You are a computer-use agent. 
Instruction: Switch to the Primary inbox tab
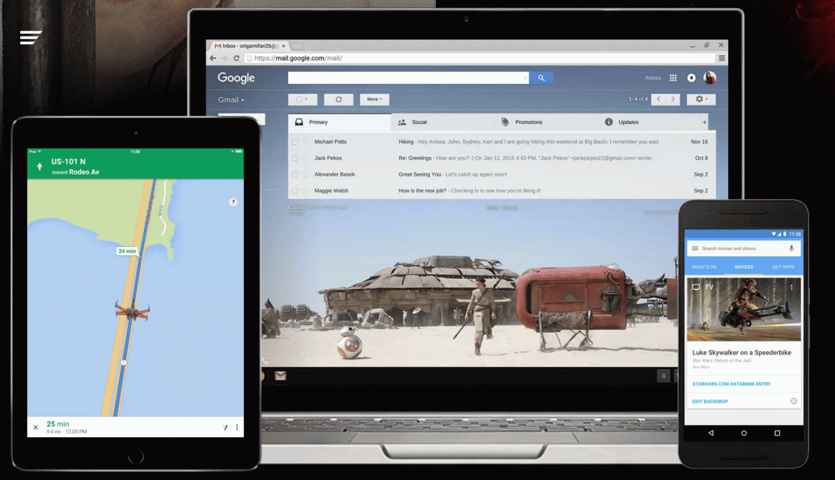tap(339, 122)
